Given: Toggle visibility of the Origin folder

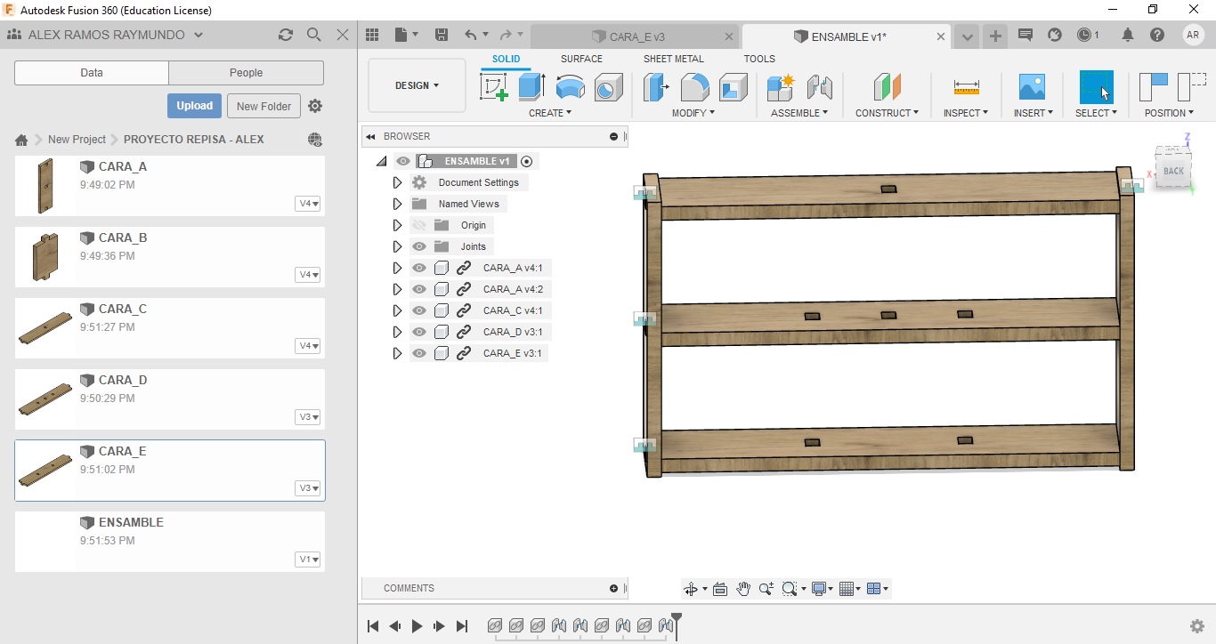Looking at the screenshot, I should click(419, 225).
